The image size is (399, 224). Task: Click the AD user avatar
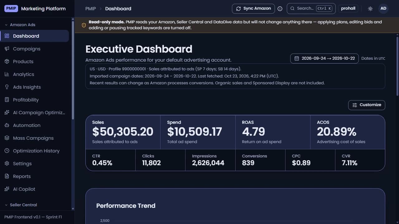383,9
